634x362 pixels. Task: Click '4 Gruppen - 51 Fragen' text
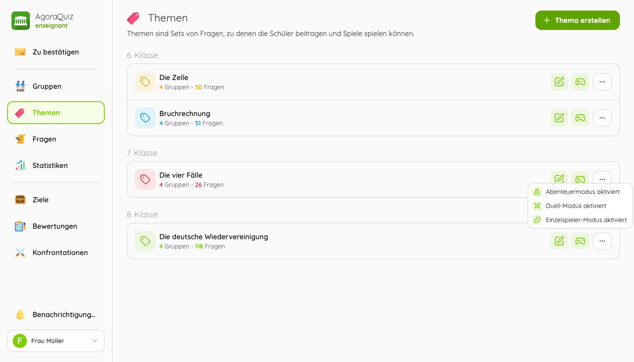pyautogui.click(x=191, y=123)
